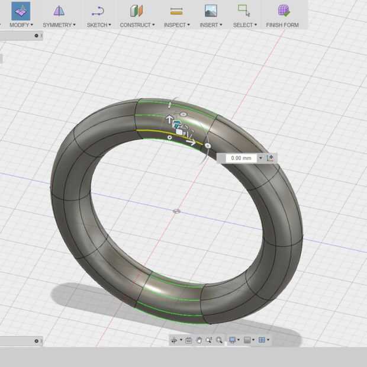The width and height of the screenshot is (367, 367).
Task: Open the Viewports dropdown arrow
Action: coord(268,340)
